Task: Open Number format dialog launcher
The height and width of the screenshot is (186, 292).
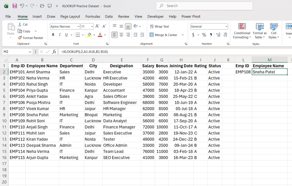Action: click(x=228, y=44)
